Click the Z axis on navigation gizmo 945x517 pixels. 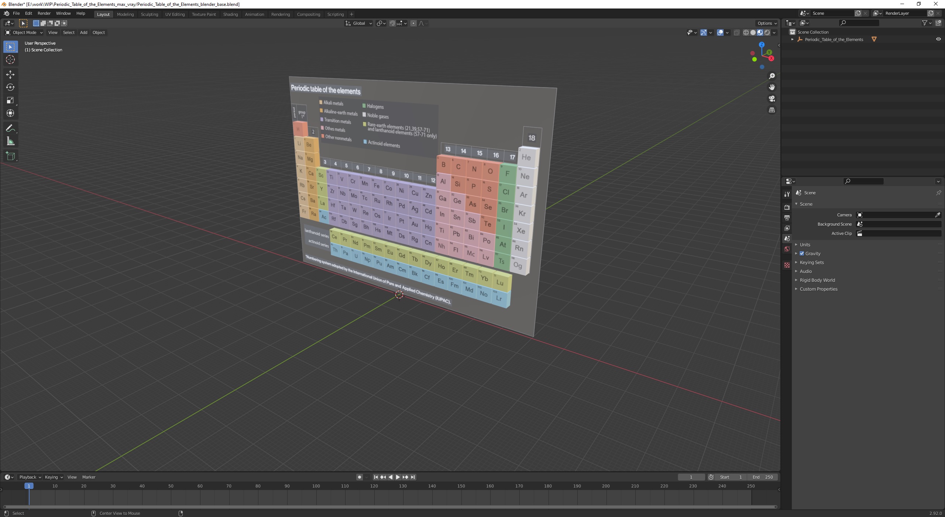click(x=762, y=45)
